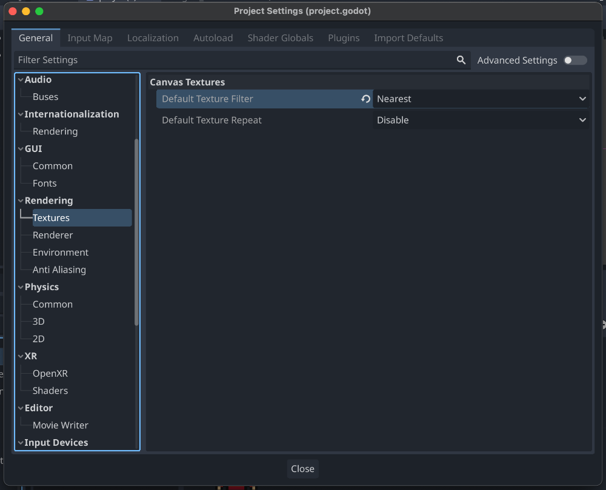Open the Buses item under Audio
Image resolution: width=606 pixels, height=490 pixels.
click(45, 97)
